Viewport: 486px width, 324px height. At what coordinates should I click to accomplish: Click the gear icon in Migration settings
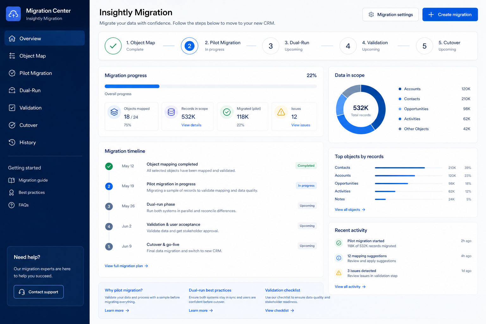[371, 15]
